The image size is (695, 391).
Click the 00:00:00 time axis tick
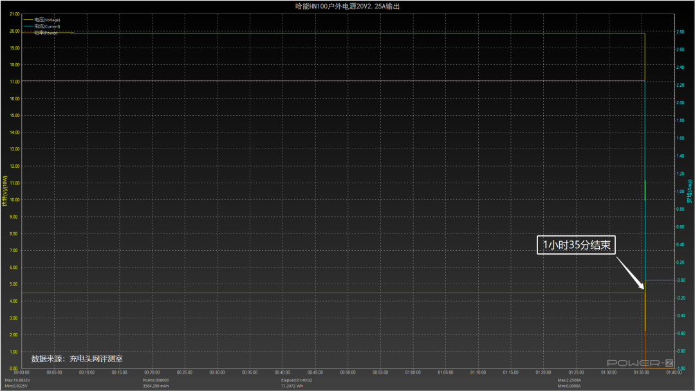coord(22,373)
